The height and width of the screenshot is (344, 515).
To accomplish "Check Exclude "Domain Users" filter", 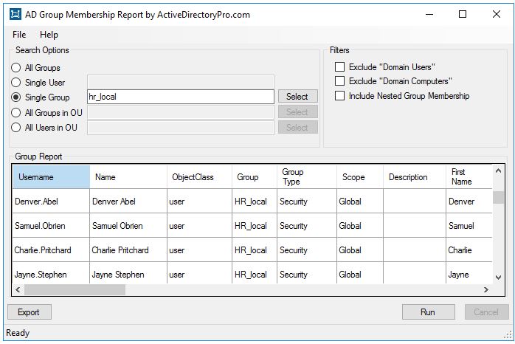I will [339, 67].
